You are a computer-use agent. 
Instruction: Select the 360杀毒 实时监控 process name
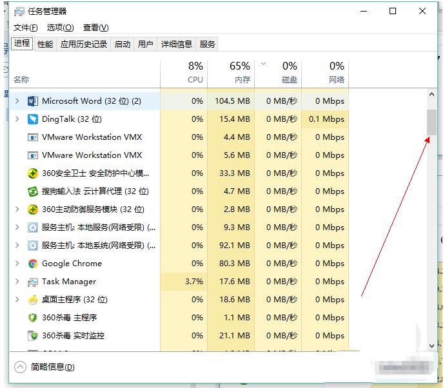74,336
